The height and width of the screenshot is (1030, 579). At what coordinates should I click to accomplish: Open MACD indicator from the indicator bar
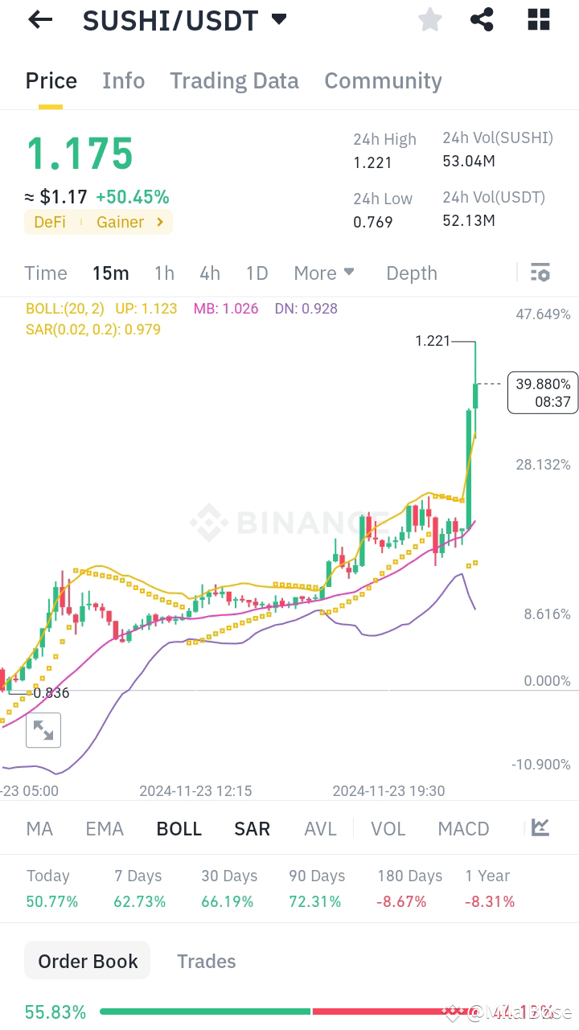click(x=463, y=828)
